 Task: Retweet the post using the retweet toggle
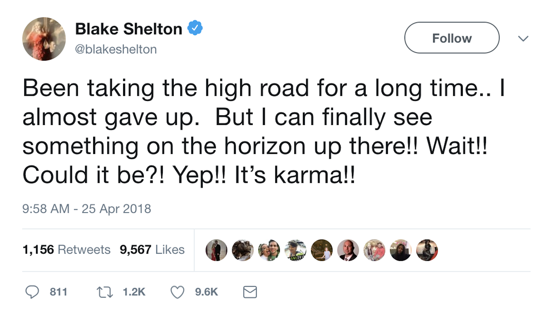pos(104,292)
